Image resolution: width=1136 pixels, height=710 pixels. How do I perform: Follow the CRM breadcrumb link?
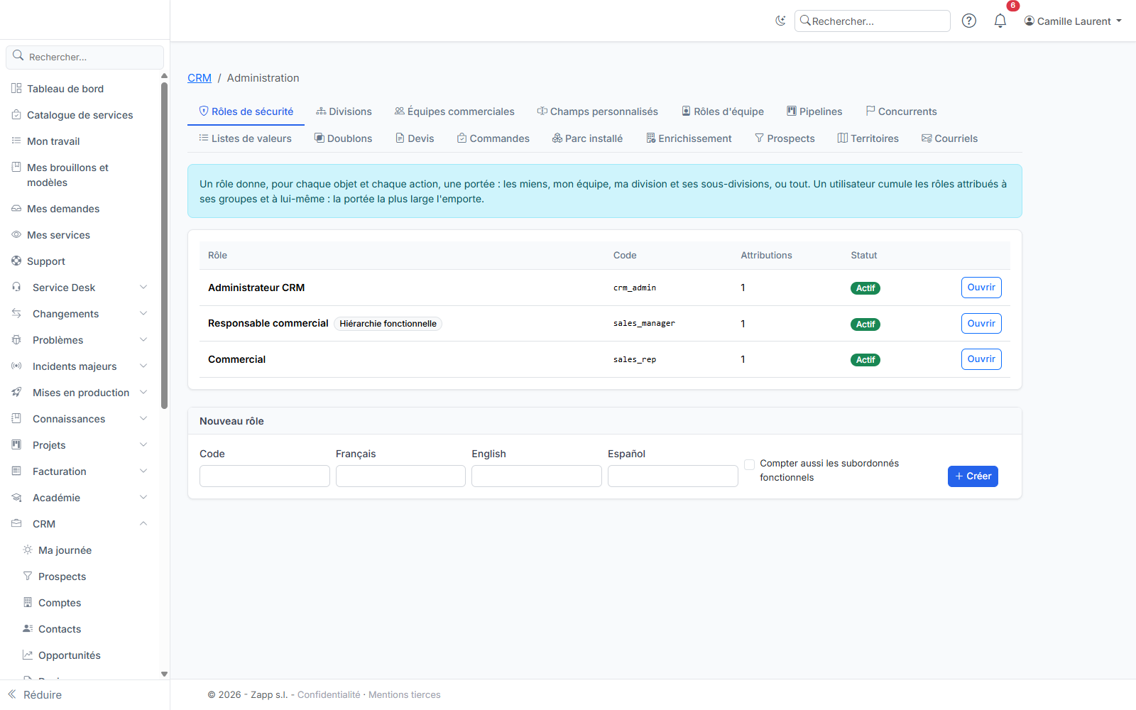click(x=200, y=78)
